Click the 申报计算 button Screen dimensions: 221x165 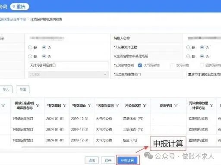coord(127,160)
